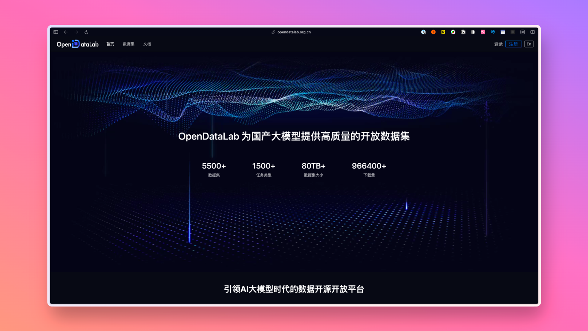The width and height of the screenshot is (588, 331).
Task: Click the orange plus extension icon
Action: tap(433, 32)
